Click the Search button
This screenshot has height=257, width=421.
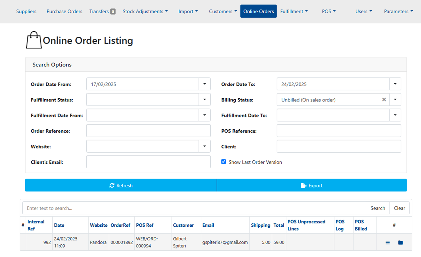point(378,208)
